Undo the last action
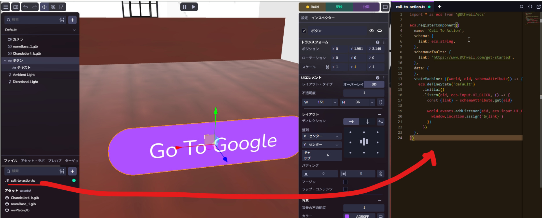Viewport: 542px width, 218px height. pos(25,7)
